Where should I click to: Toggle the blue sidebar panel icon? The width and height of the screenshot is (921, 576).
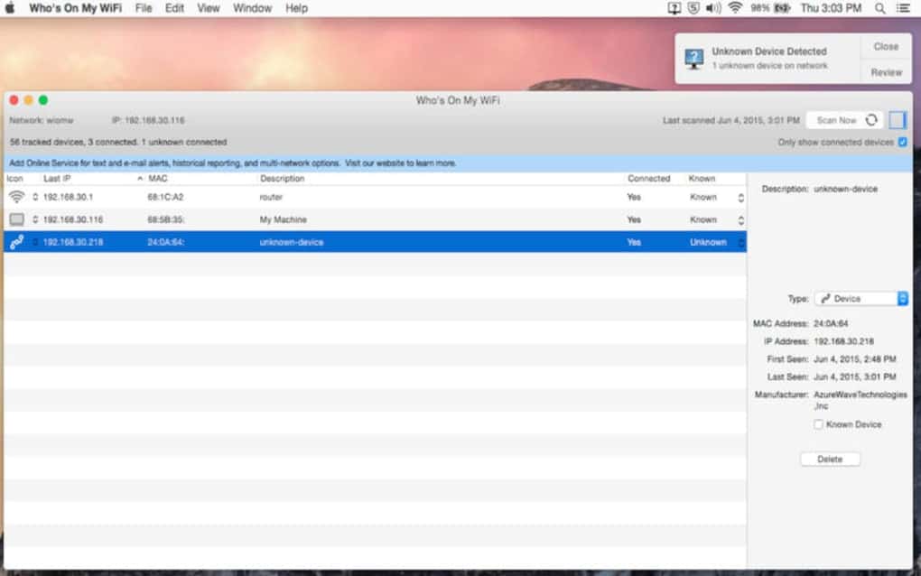[897, 120]
